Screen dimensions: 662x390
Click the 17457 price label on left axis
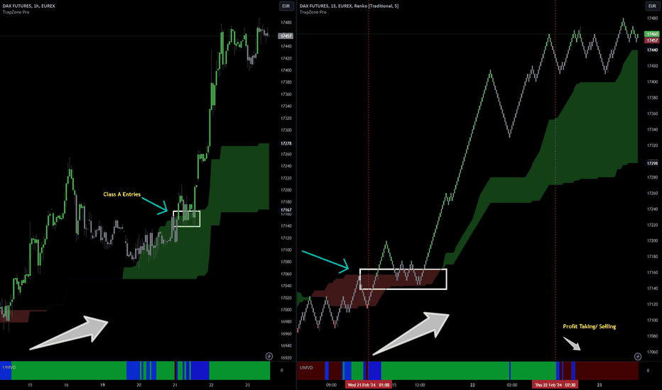click(286, 36)
